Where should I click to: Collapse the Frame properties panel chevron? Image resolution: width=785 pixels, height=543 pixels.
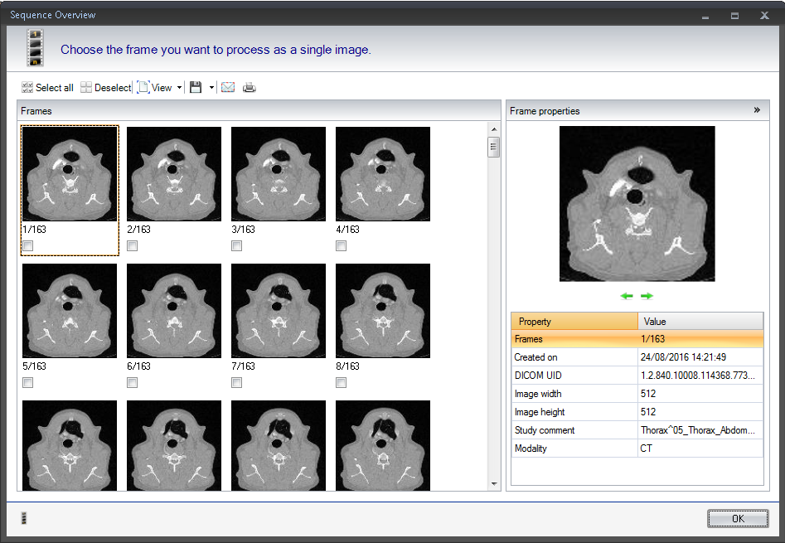coord(756,110)
